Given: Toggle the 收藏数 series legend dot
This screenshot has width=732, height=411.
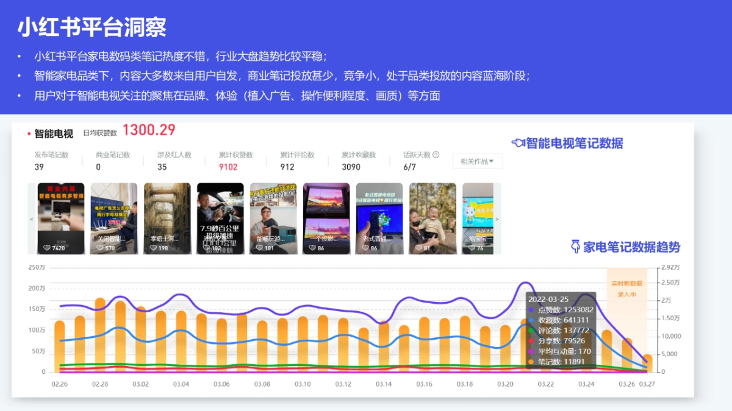Looking at the screenshot, I should (531, 320).
